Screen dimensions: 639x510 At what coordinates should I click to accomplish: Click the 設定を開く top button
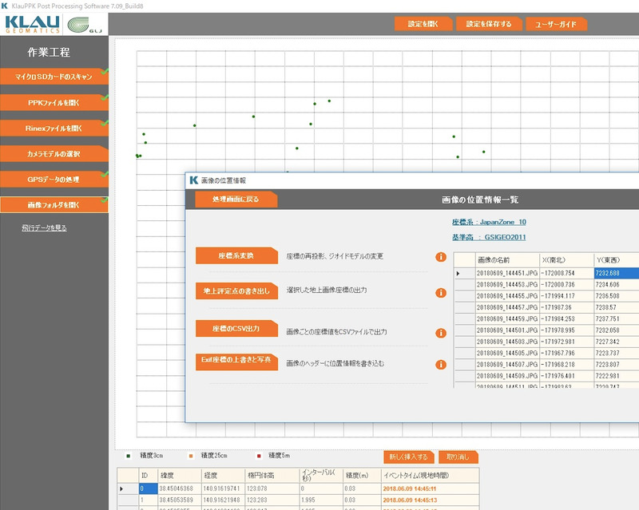[x=423, y=24]
